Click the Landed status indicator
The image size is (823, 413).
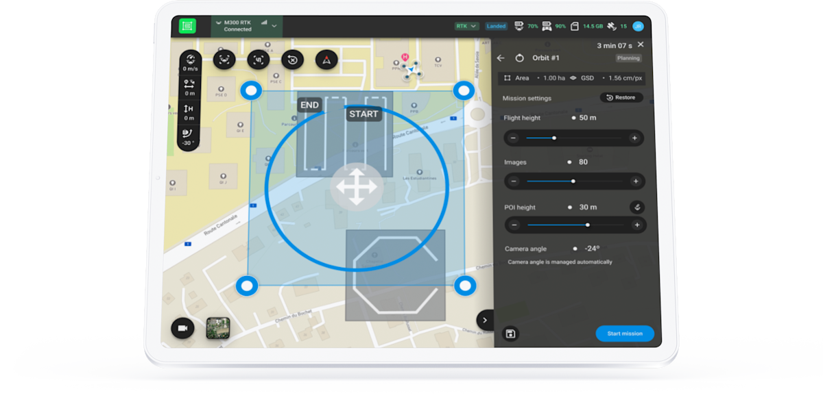click(x=496, y=25)
